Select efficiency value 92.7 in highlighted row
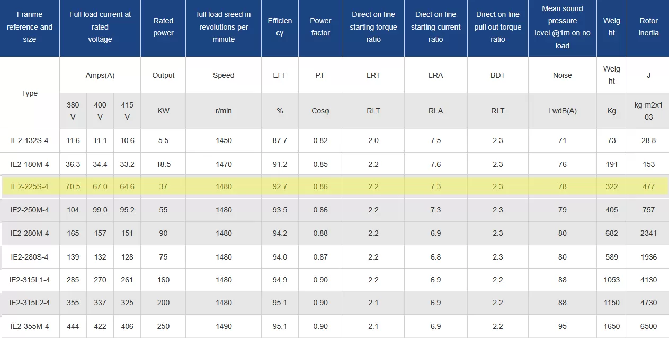This screenshot has width=669, height=338. coord(280,186)
